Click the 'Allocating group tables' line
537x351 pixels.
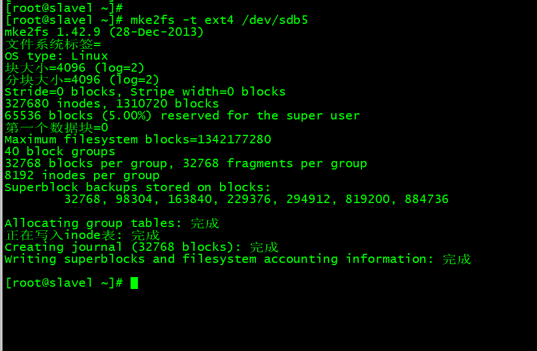point(112,224)
